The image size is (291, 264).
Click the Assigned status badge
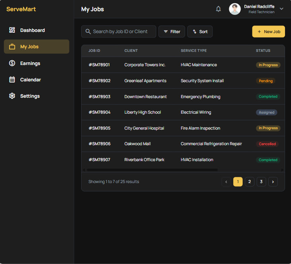266,112
